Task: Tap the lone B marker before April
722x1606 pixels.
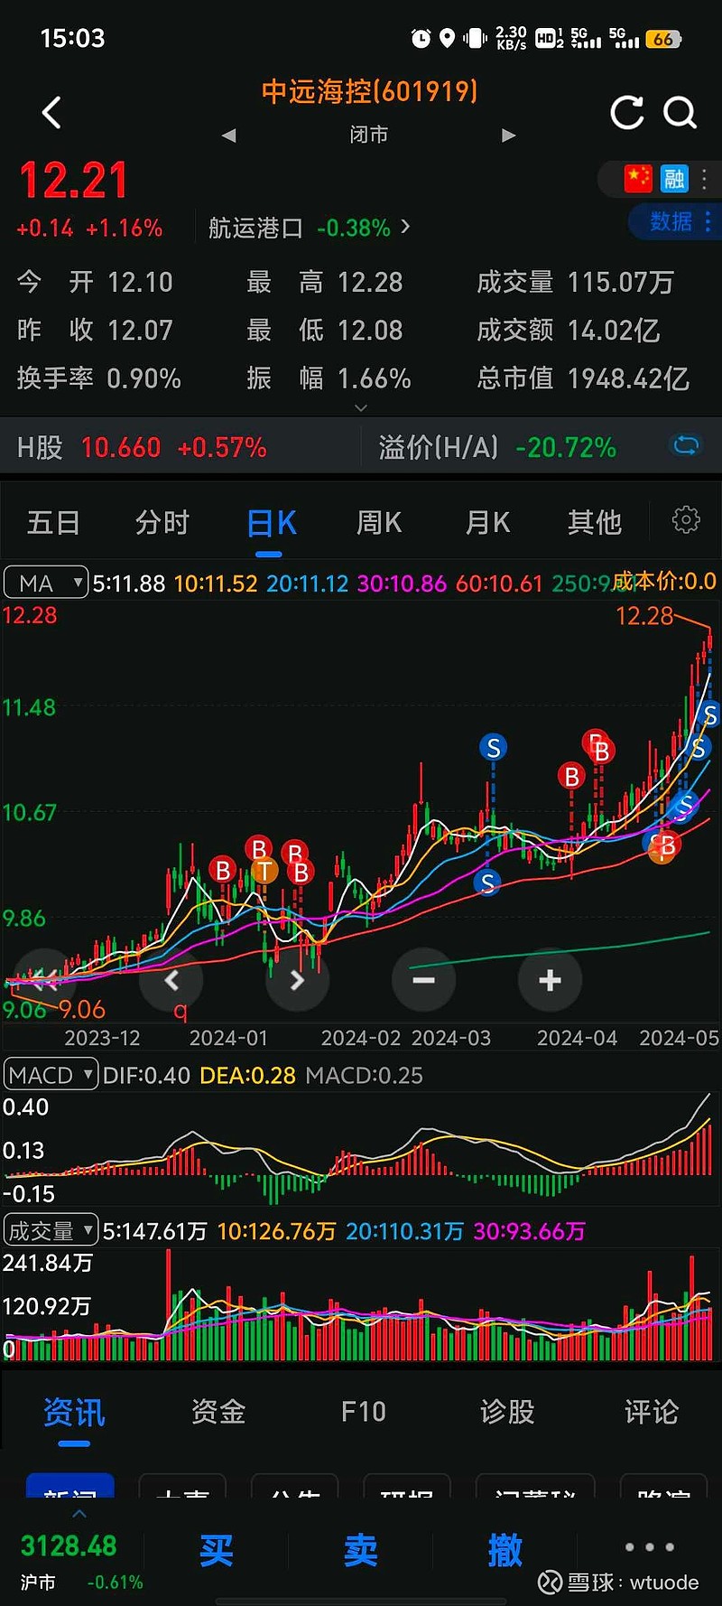Action: tap(570, 776)
